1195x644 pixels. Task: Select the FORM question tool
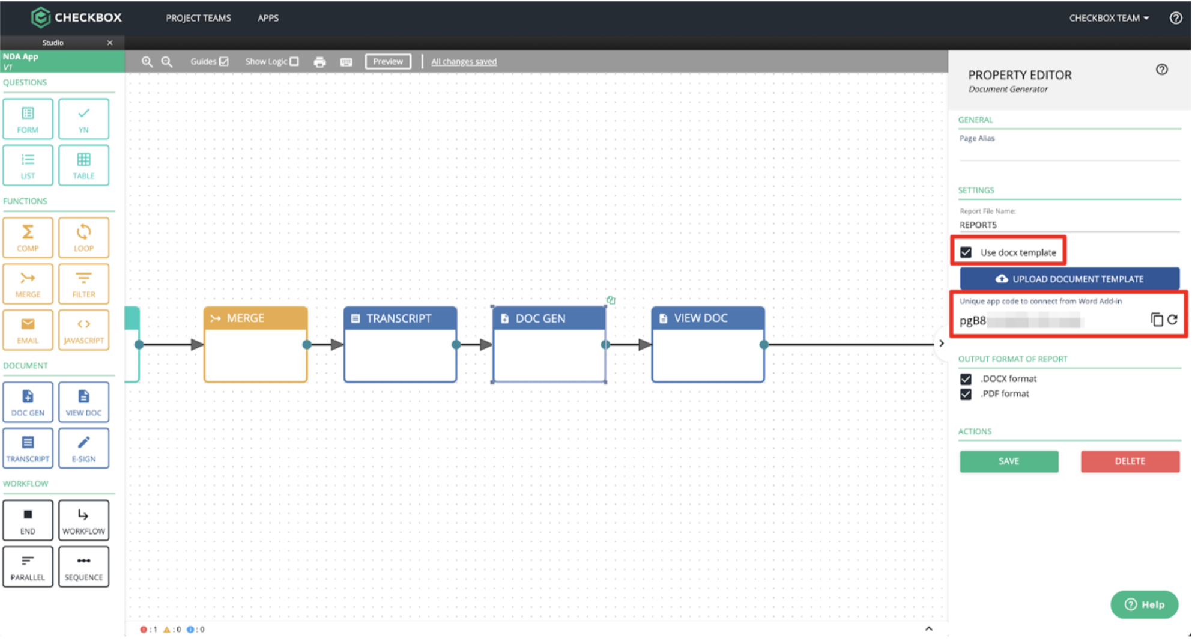point(28,119)
